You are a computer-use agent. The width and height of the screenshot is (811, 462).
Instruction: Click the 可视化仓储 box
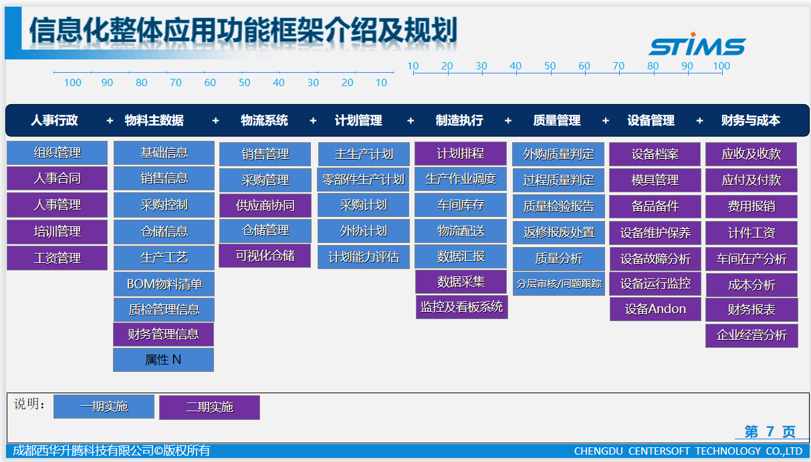tap(265, 256)
